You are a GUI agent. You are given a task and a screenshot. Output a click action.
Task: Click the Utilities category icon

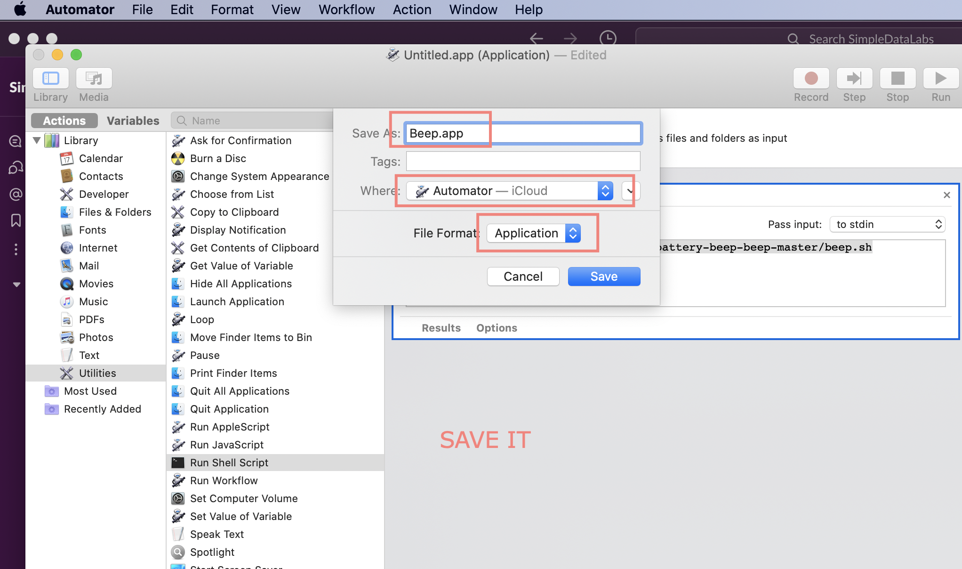(65, 372)
